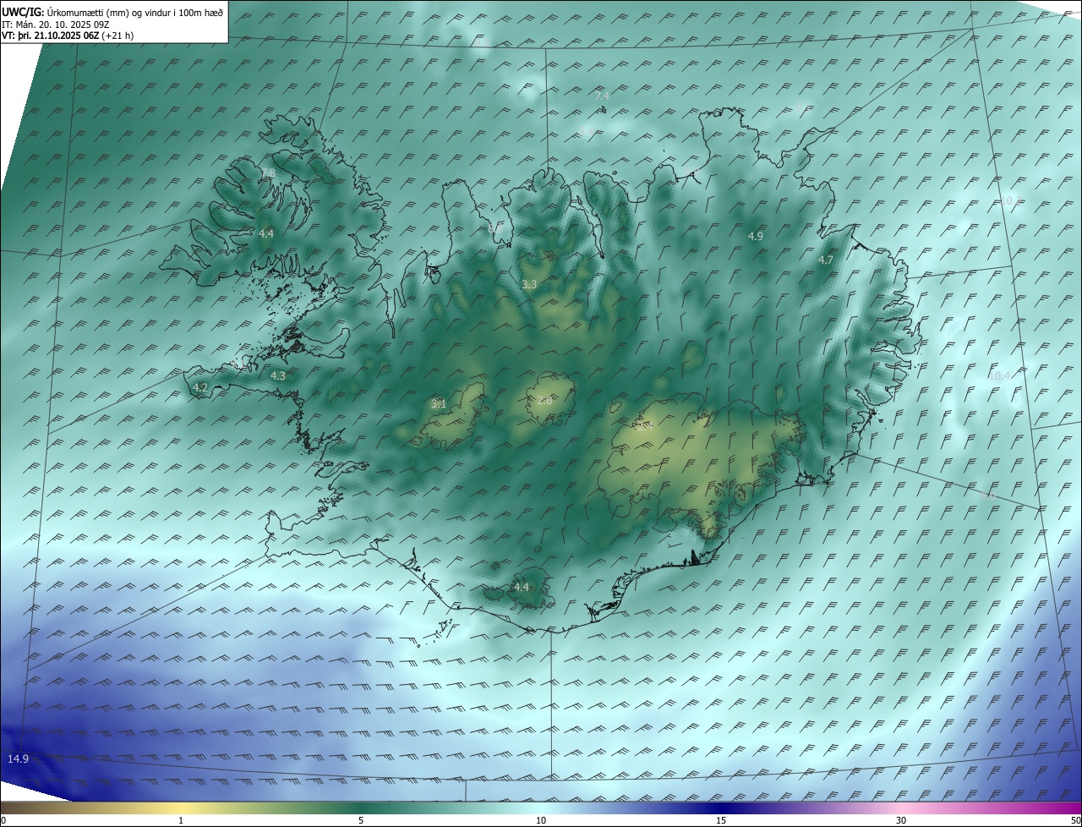Click the 7.8 value on the Westfjords
The height and width of the screenshot is (827, 1082).
tap(268, 173)
